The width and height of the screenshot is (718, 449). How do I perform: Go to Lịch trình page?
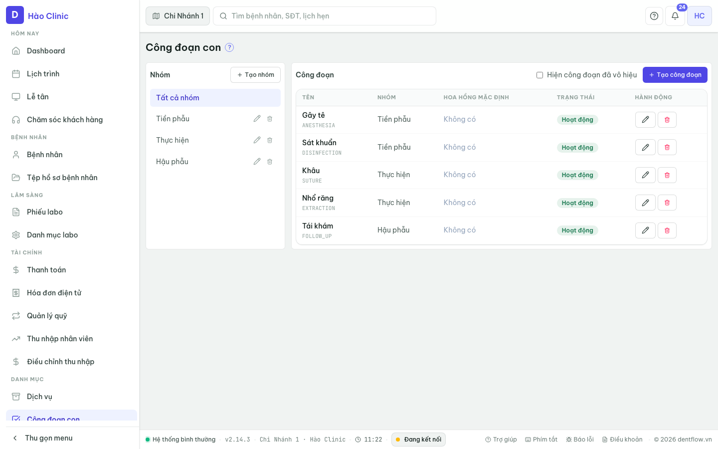[71, 74]
